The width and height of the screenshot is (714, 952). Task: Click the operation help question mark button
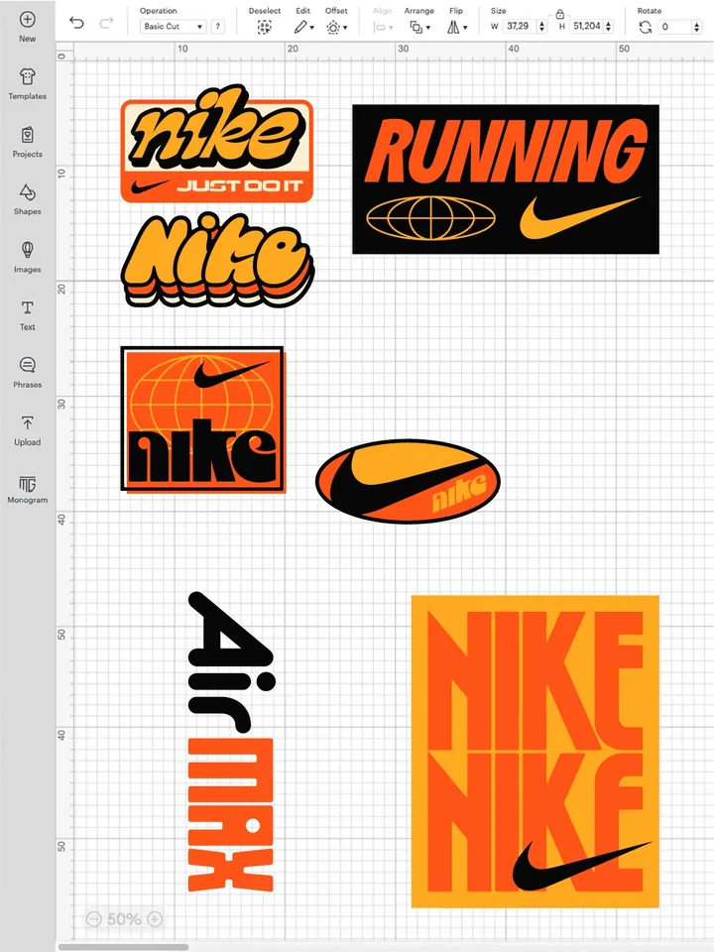click(x=217, y=27)
